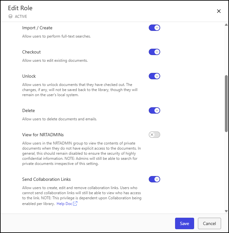Click the vertical scrollbar thumb
Screen dimensions: 229x233
[226, 103]
